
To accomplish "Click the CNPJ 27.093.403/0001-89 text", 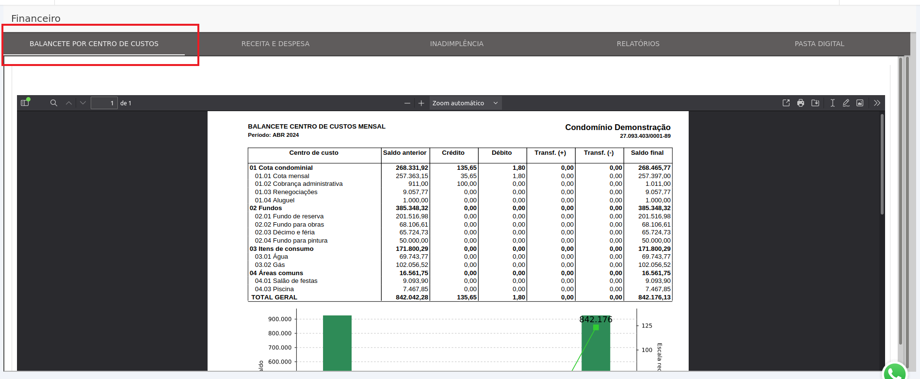I will pyautogui.click(x=645, y=136).
